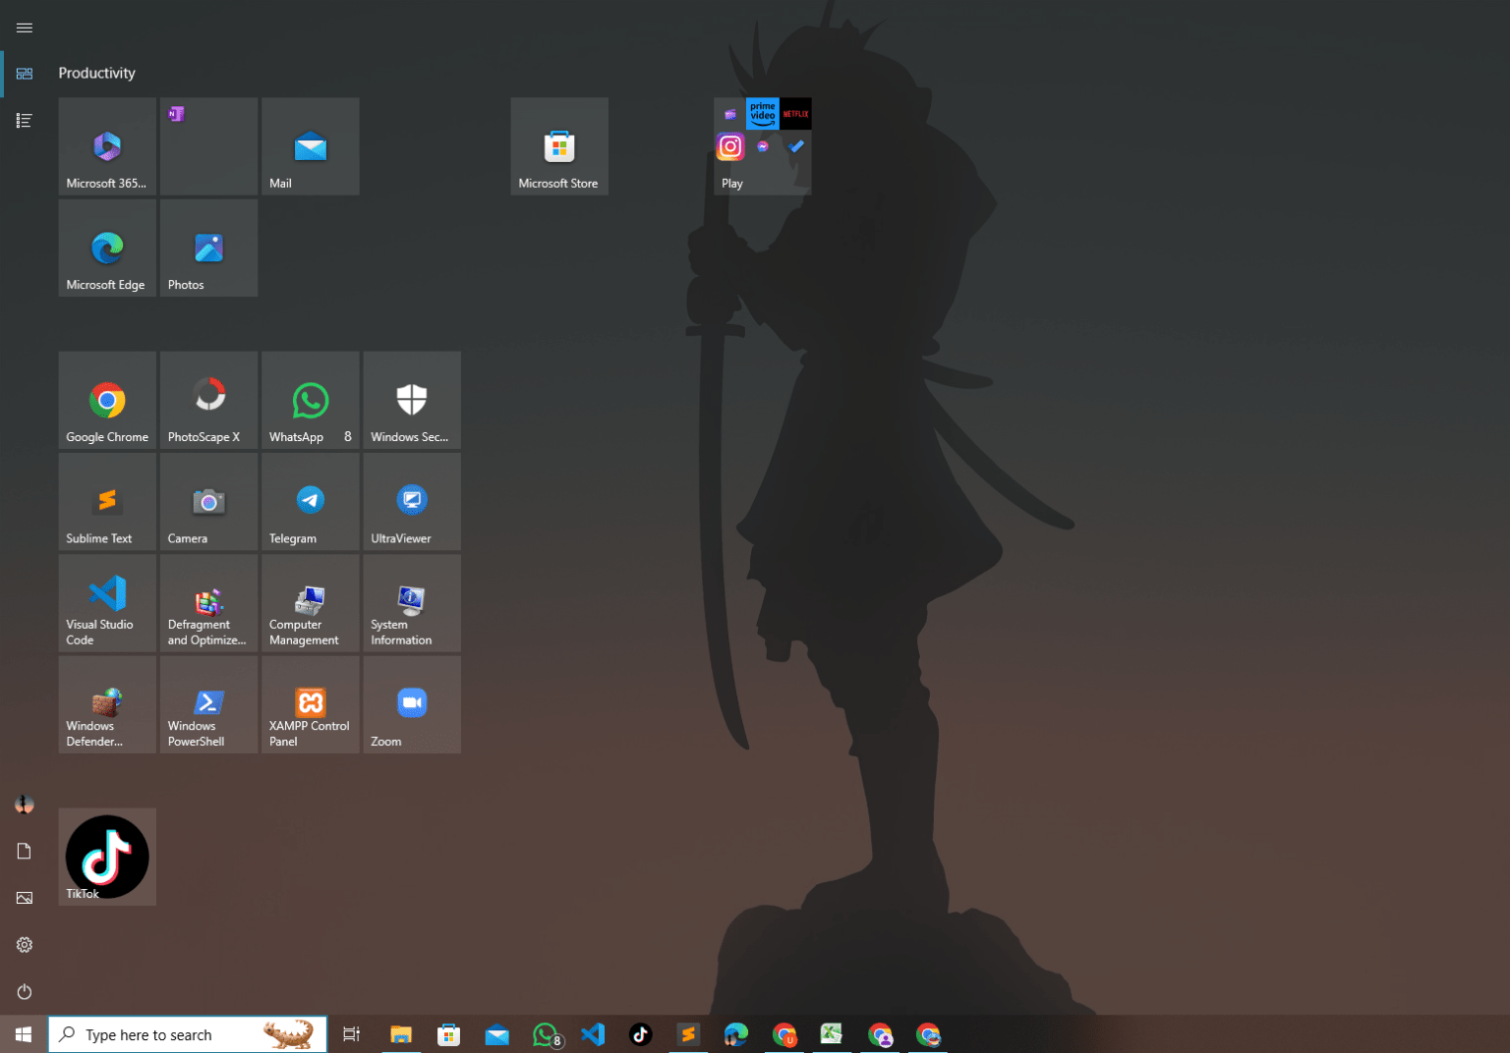
Task: Expand the Play tile folder
Action: (762, 145)
